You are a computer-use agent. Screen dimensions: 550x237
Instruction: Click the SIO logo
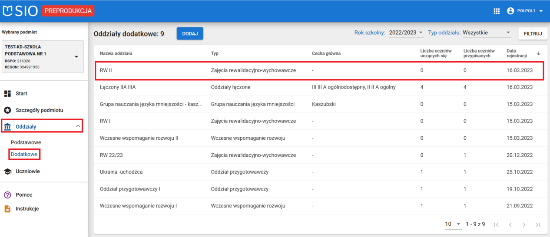(x=21, y=11)
